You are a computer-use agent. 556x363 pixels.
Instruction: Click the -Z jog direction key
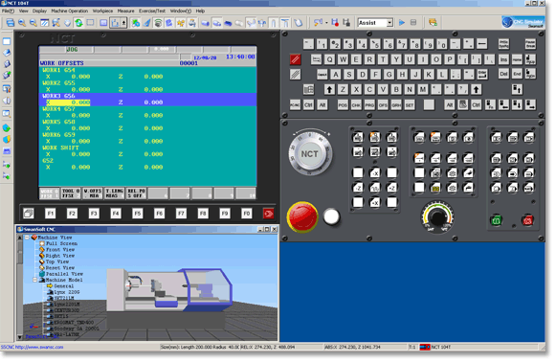tap(358, 188)
